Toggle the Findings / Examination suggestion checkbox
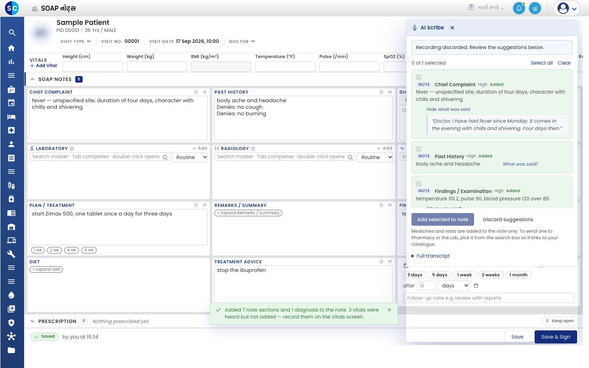This screenshot has height=368, width=589. click(x=418, y=184)
